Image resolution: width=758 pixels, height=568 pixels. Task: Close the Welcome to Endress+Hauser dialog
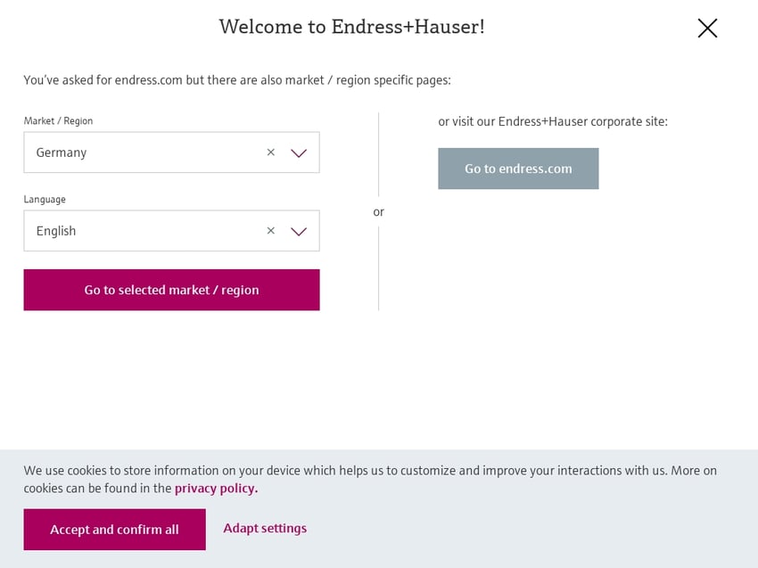point(707,29)
